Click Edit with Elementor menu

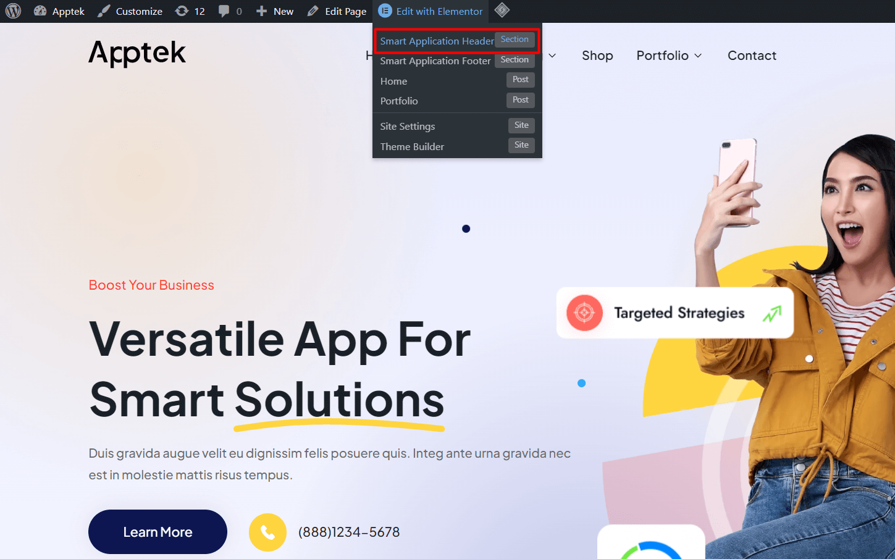(x=431, y=11)
